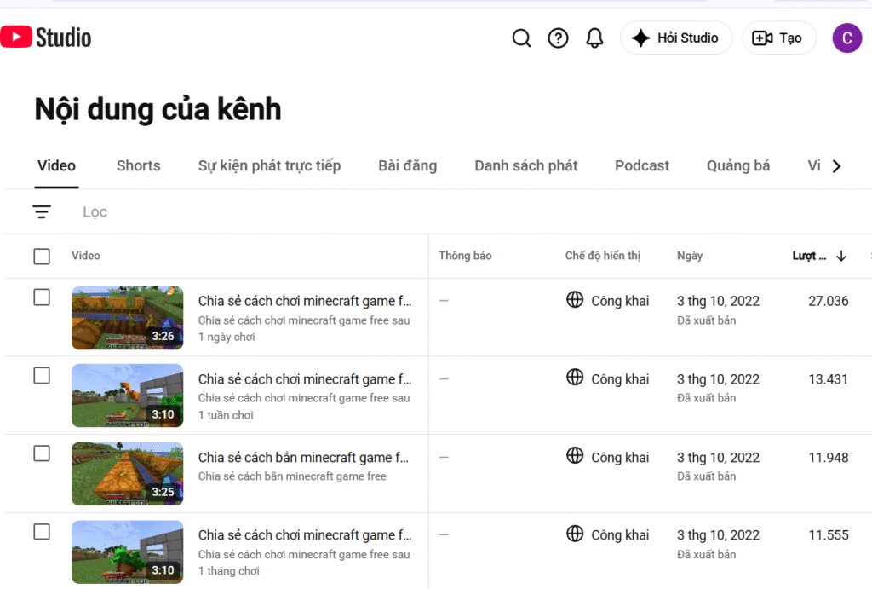Image resolution: width=872 pixels, height=589 pixels.
Task: Click the globe icon for 11.948 views video
Action: pyautogui.click(x=575, y=455)
